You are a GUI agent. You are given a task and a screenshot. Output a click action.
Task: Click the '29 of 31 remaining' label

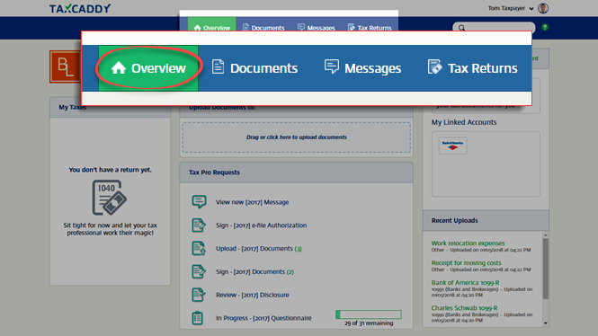coord(369,323)
